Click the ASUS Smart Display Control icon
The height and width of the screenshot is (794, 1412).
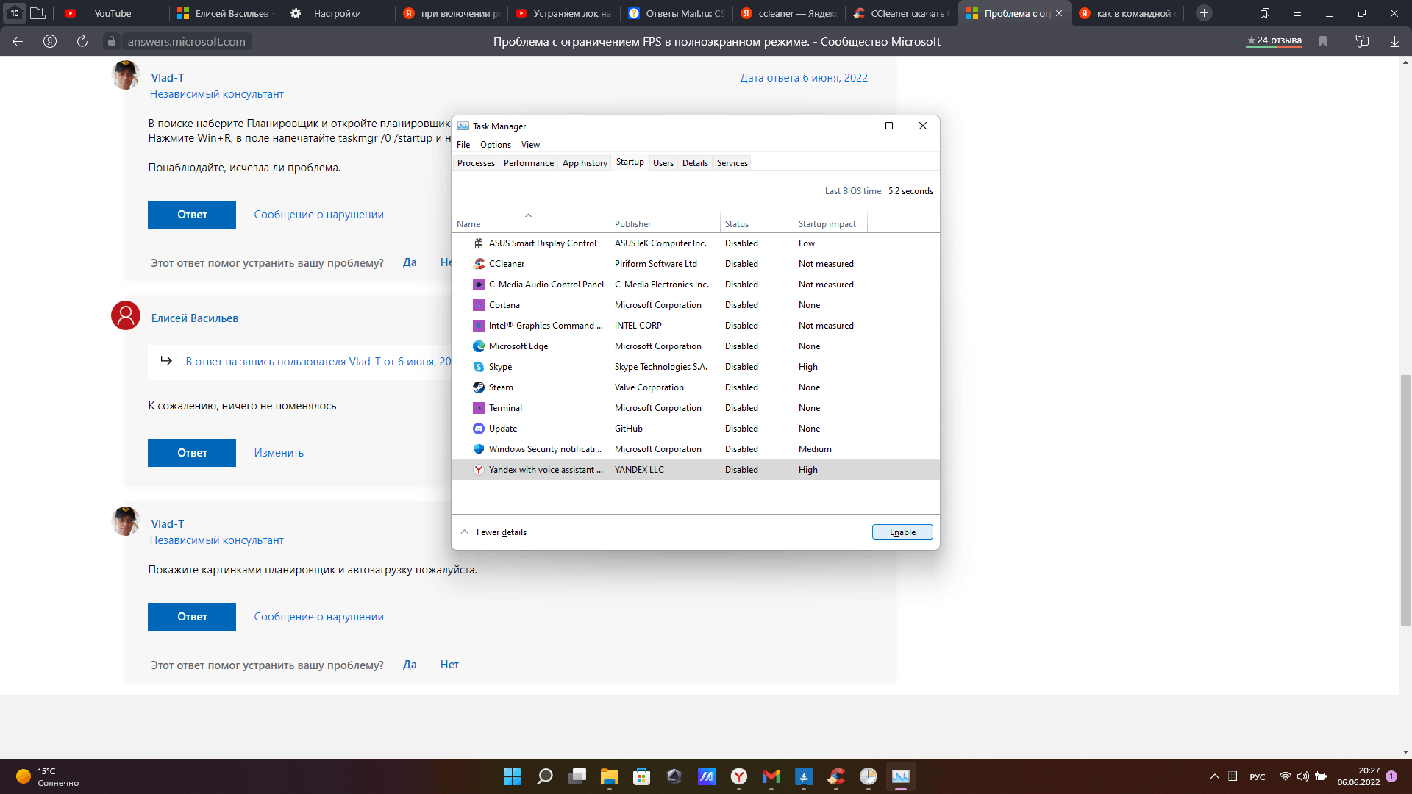(479, 243)
